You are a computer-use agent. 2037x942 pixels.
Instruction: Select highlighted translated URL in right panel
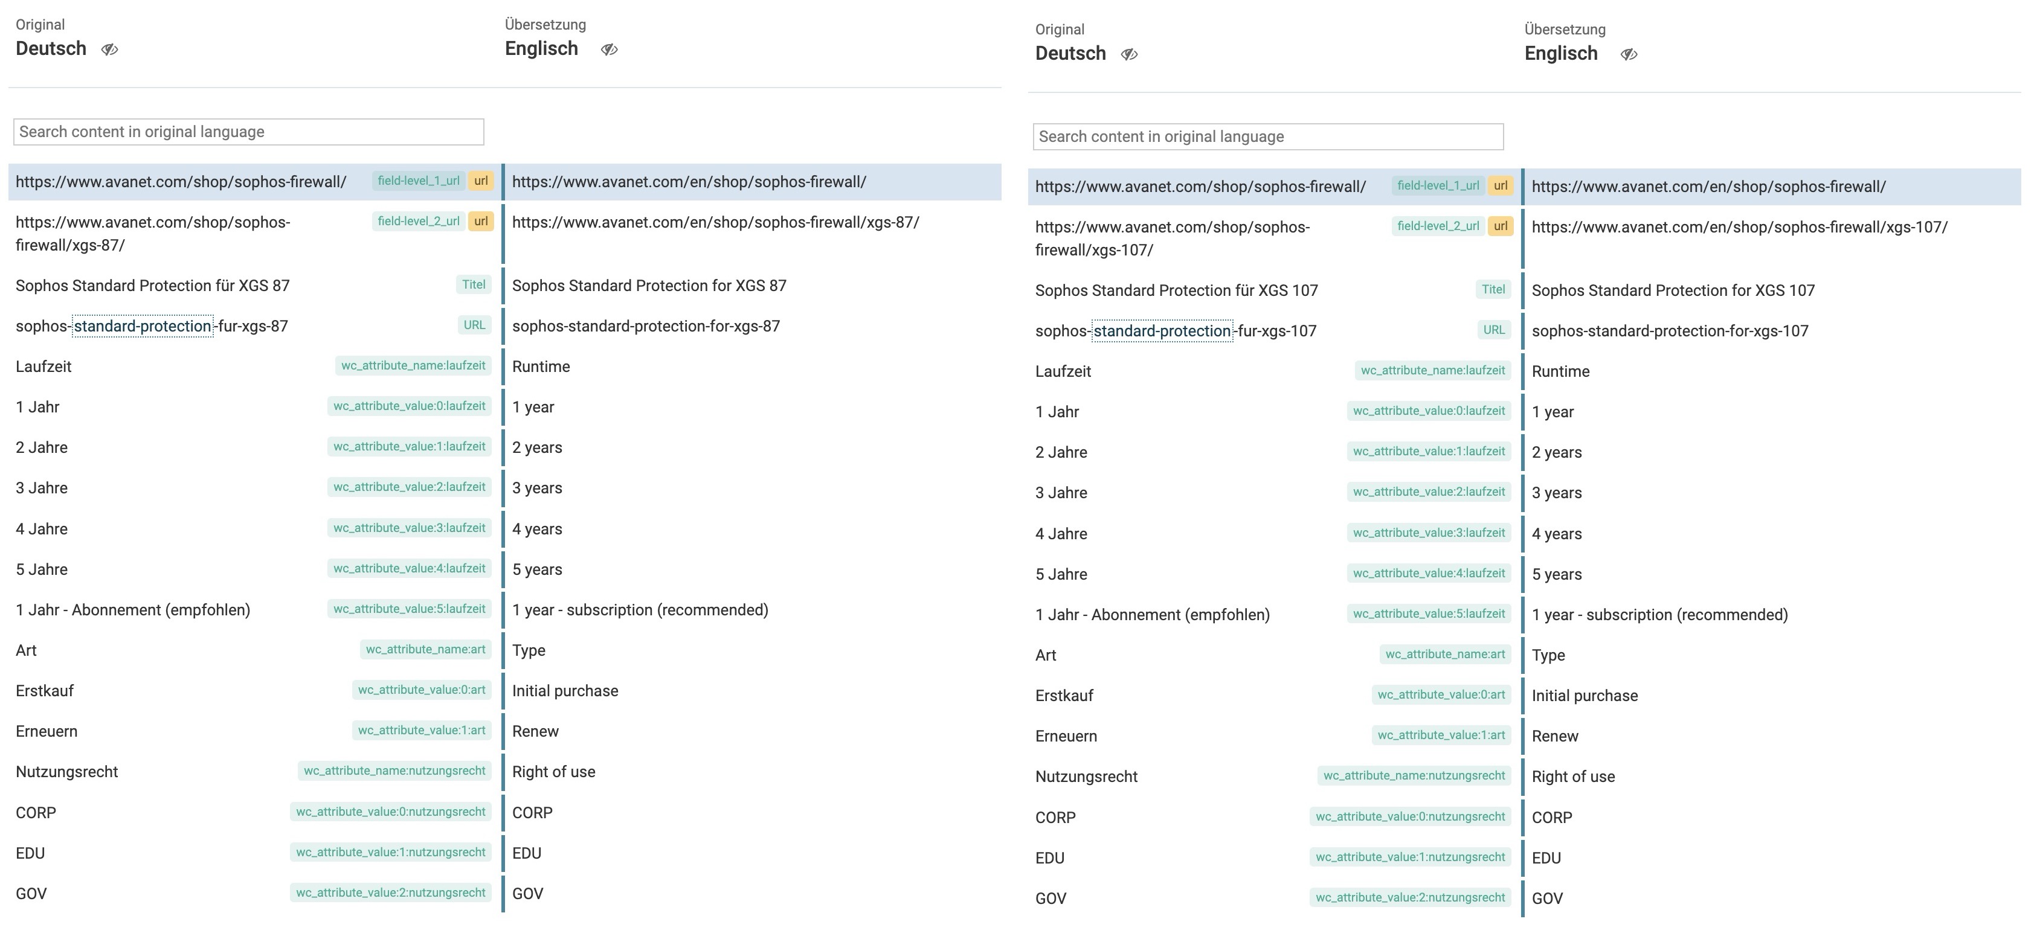tap(1708, 187)
